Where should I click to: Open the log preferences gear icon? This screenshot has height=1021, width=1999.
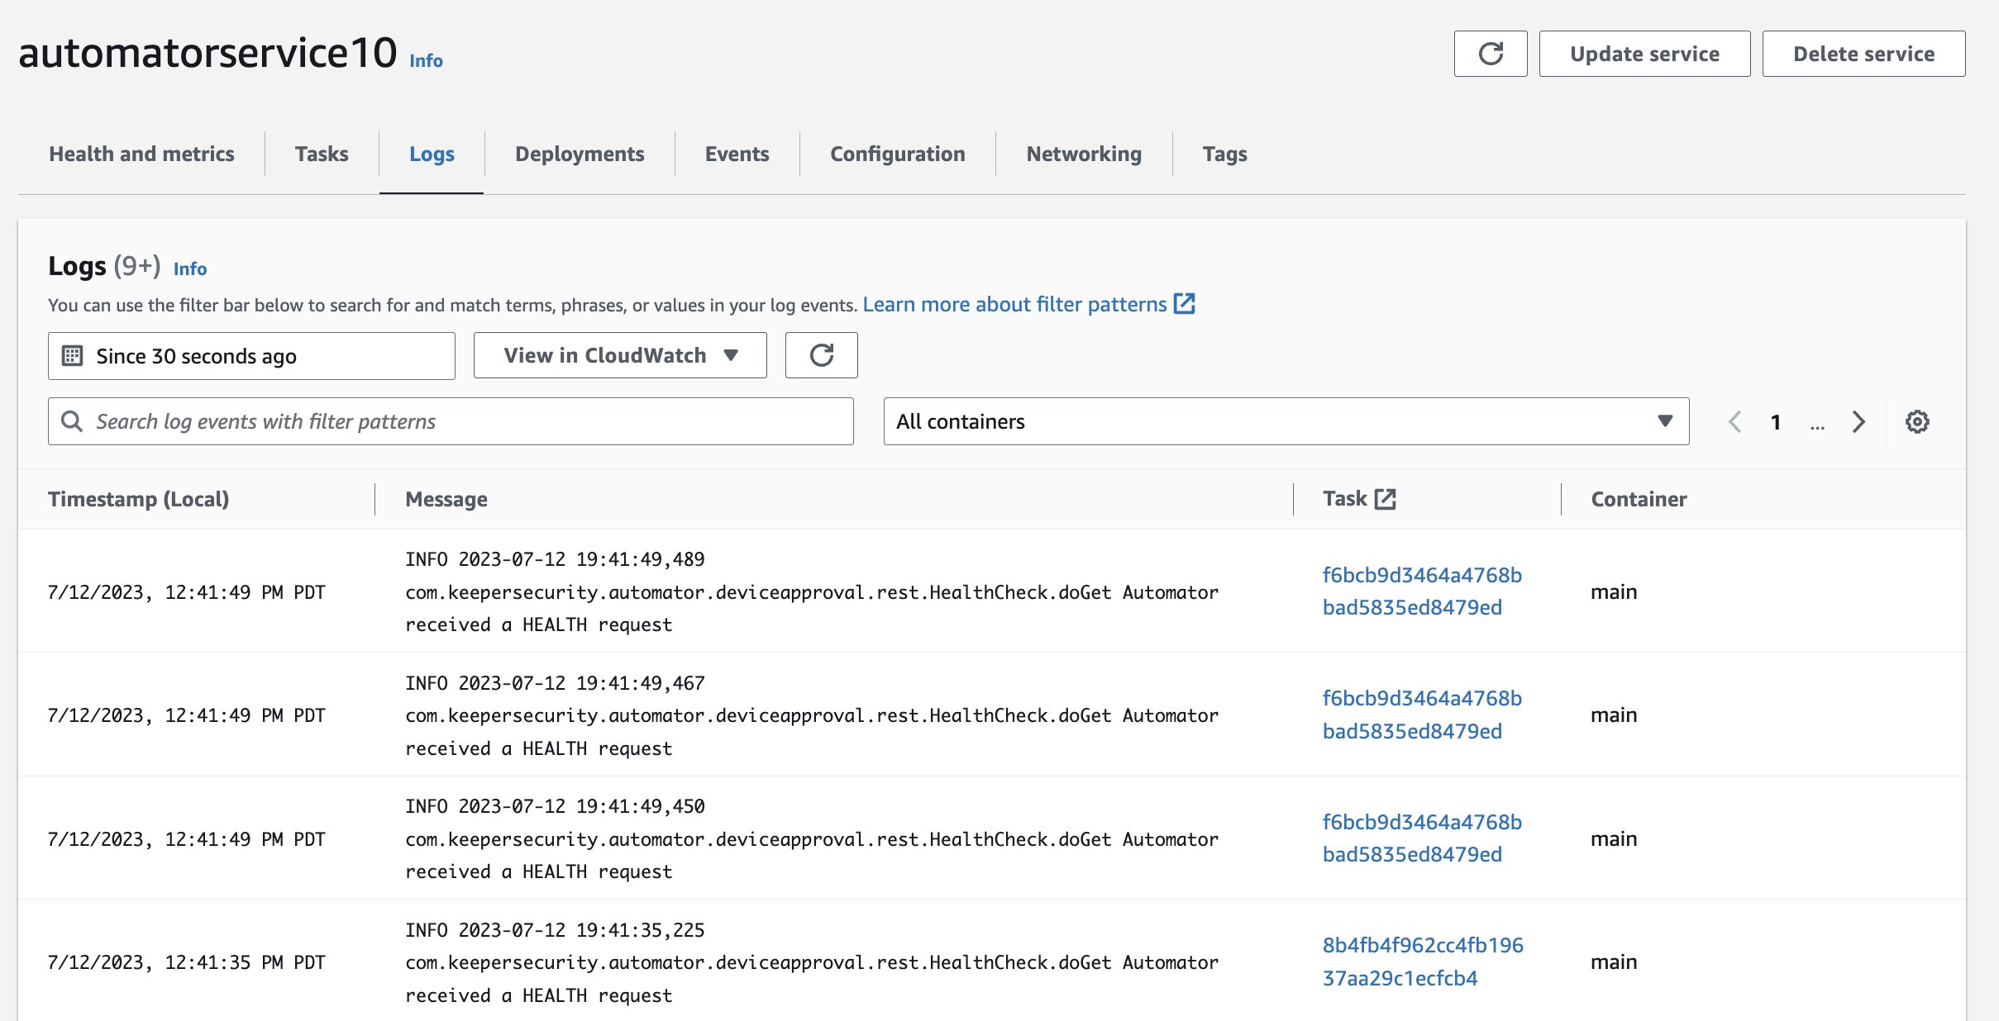[1917, 421]
